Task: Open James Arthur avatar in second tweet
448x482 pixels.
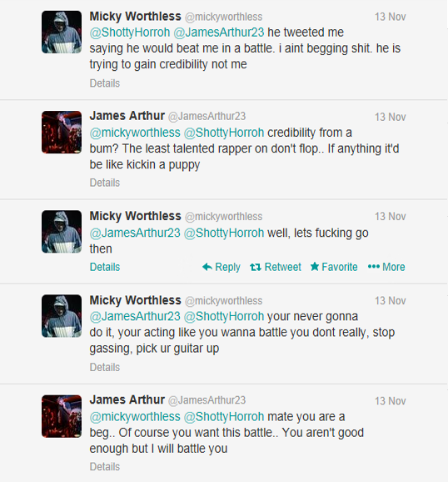Action: coord(62,133)
